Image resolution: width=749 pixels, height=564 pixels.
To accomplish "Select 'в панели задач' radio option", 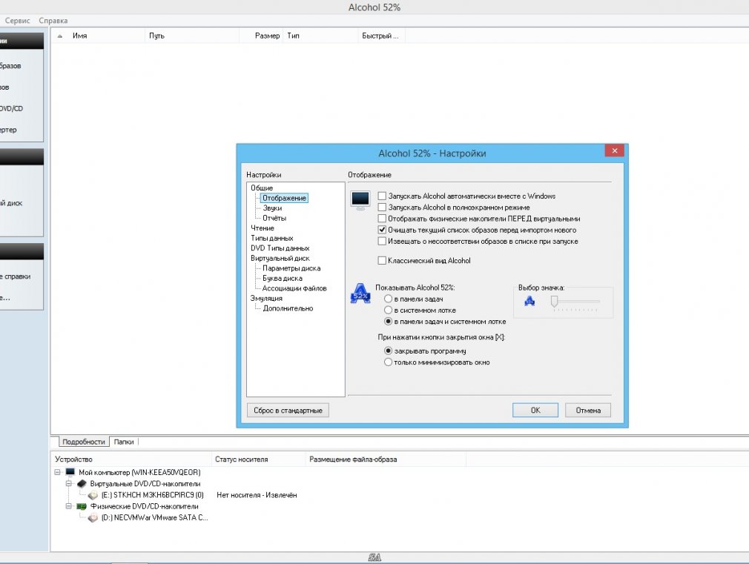I will pos(389,299).
